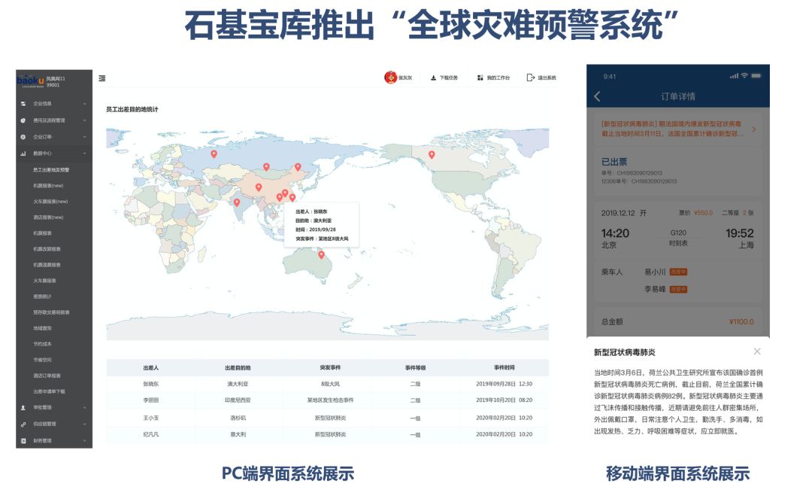The height and width of the screenshot is (502, 812).
Task: Click the 事件等级 column header
Action: click(x=415, y=368)
